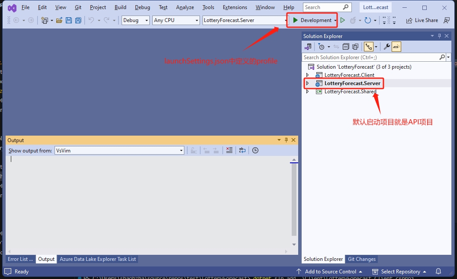457x279 pixels.
Task: Click Collapse All in Solution Explorer toolbar
Action: [346, 47]
